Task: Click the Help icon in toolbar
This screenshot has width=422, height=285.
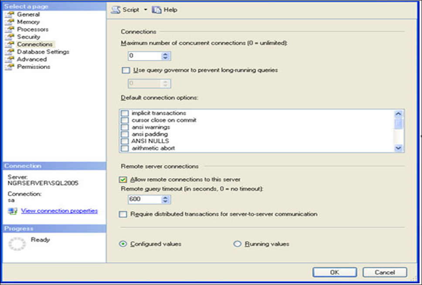Action: [x=157, y=10]
